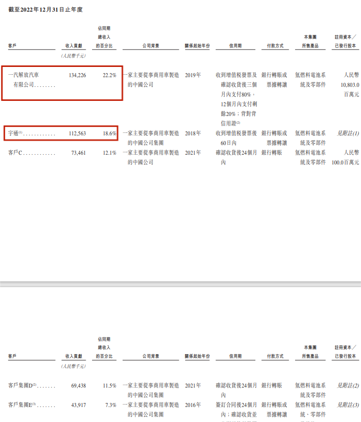361x422 pixels.
Task: Click footnote reference 見附註(1)
Action: 348,133
